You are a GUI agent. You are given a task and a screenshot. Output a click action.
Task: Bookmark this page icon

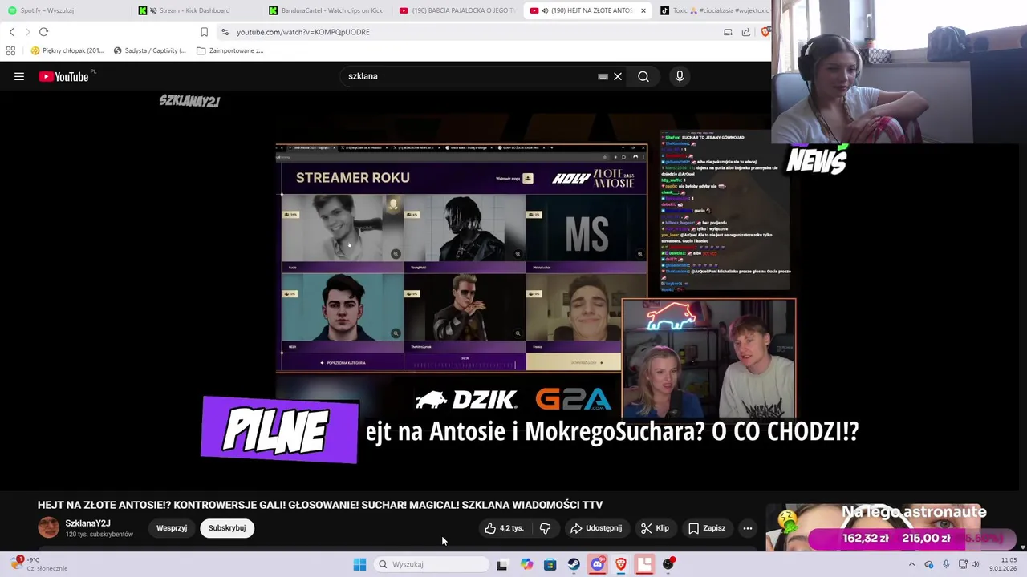204,32
